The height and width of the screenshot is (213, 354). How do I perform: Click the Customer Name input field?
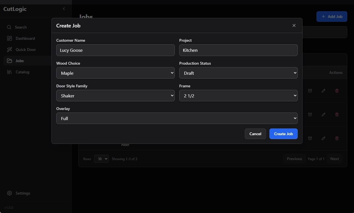click(115, 50)
